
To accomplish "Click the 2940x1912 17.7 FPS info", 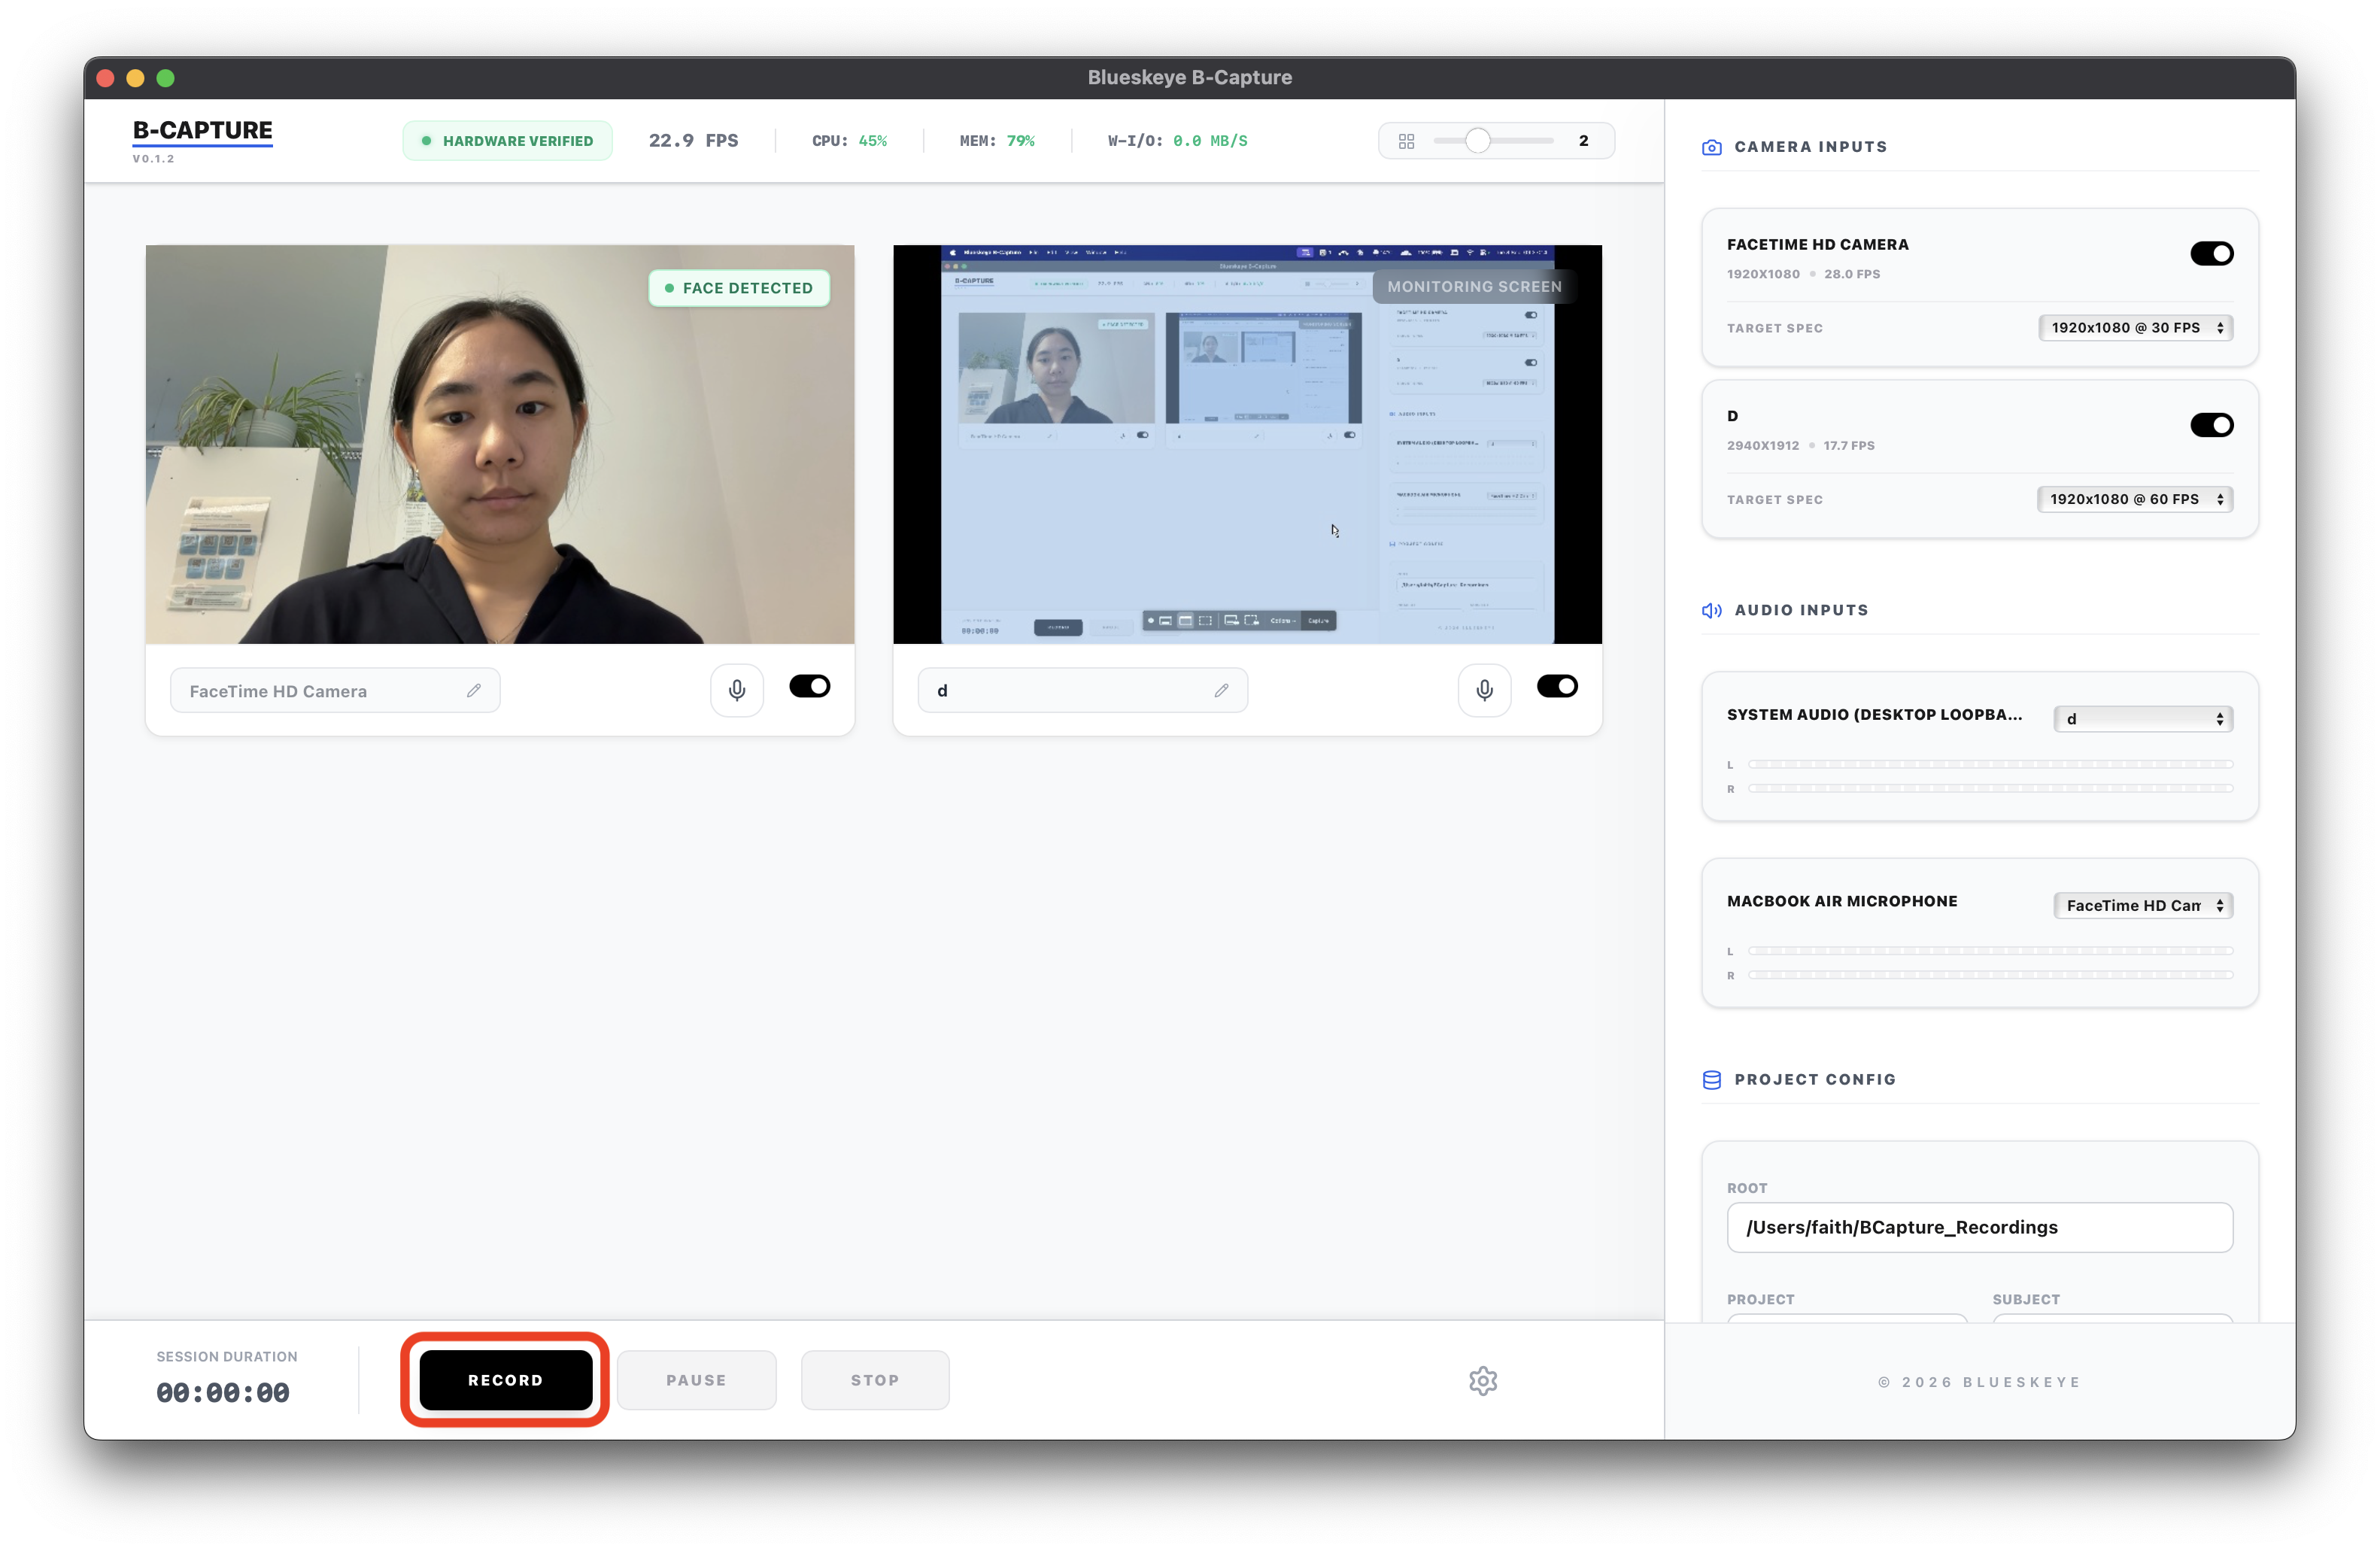I will (x=1800, y=446).
